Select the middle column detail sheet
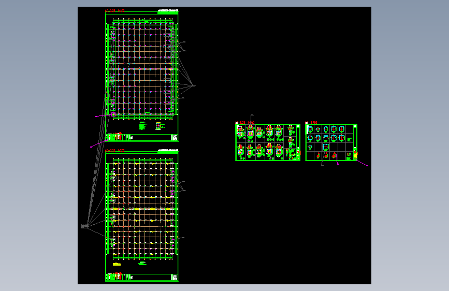Screen dimensions: 449x291 (x=268, y=142)
